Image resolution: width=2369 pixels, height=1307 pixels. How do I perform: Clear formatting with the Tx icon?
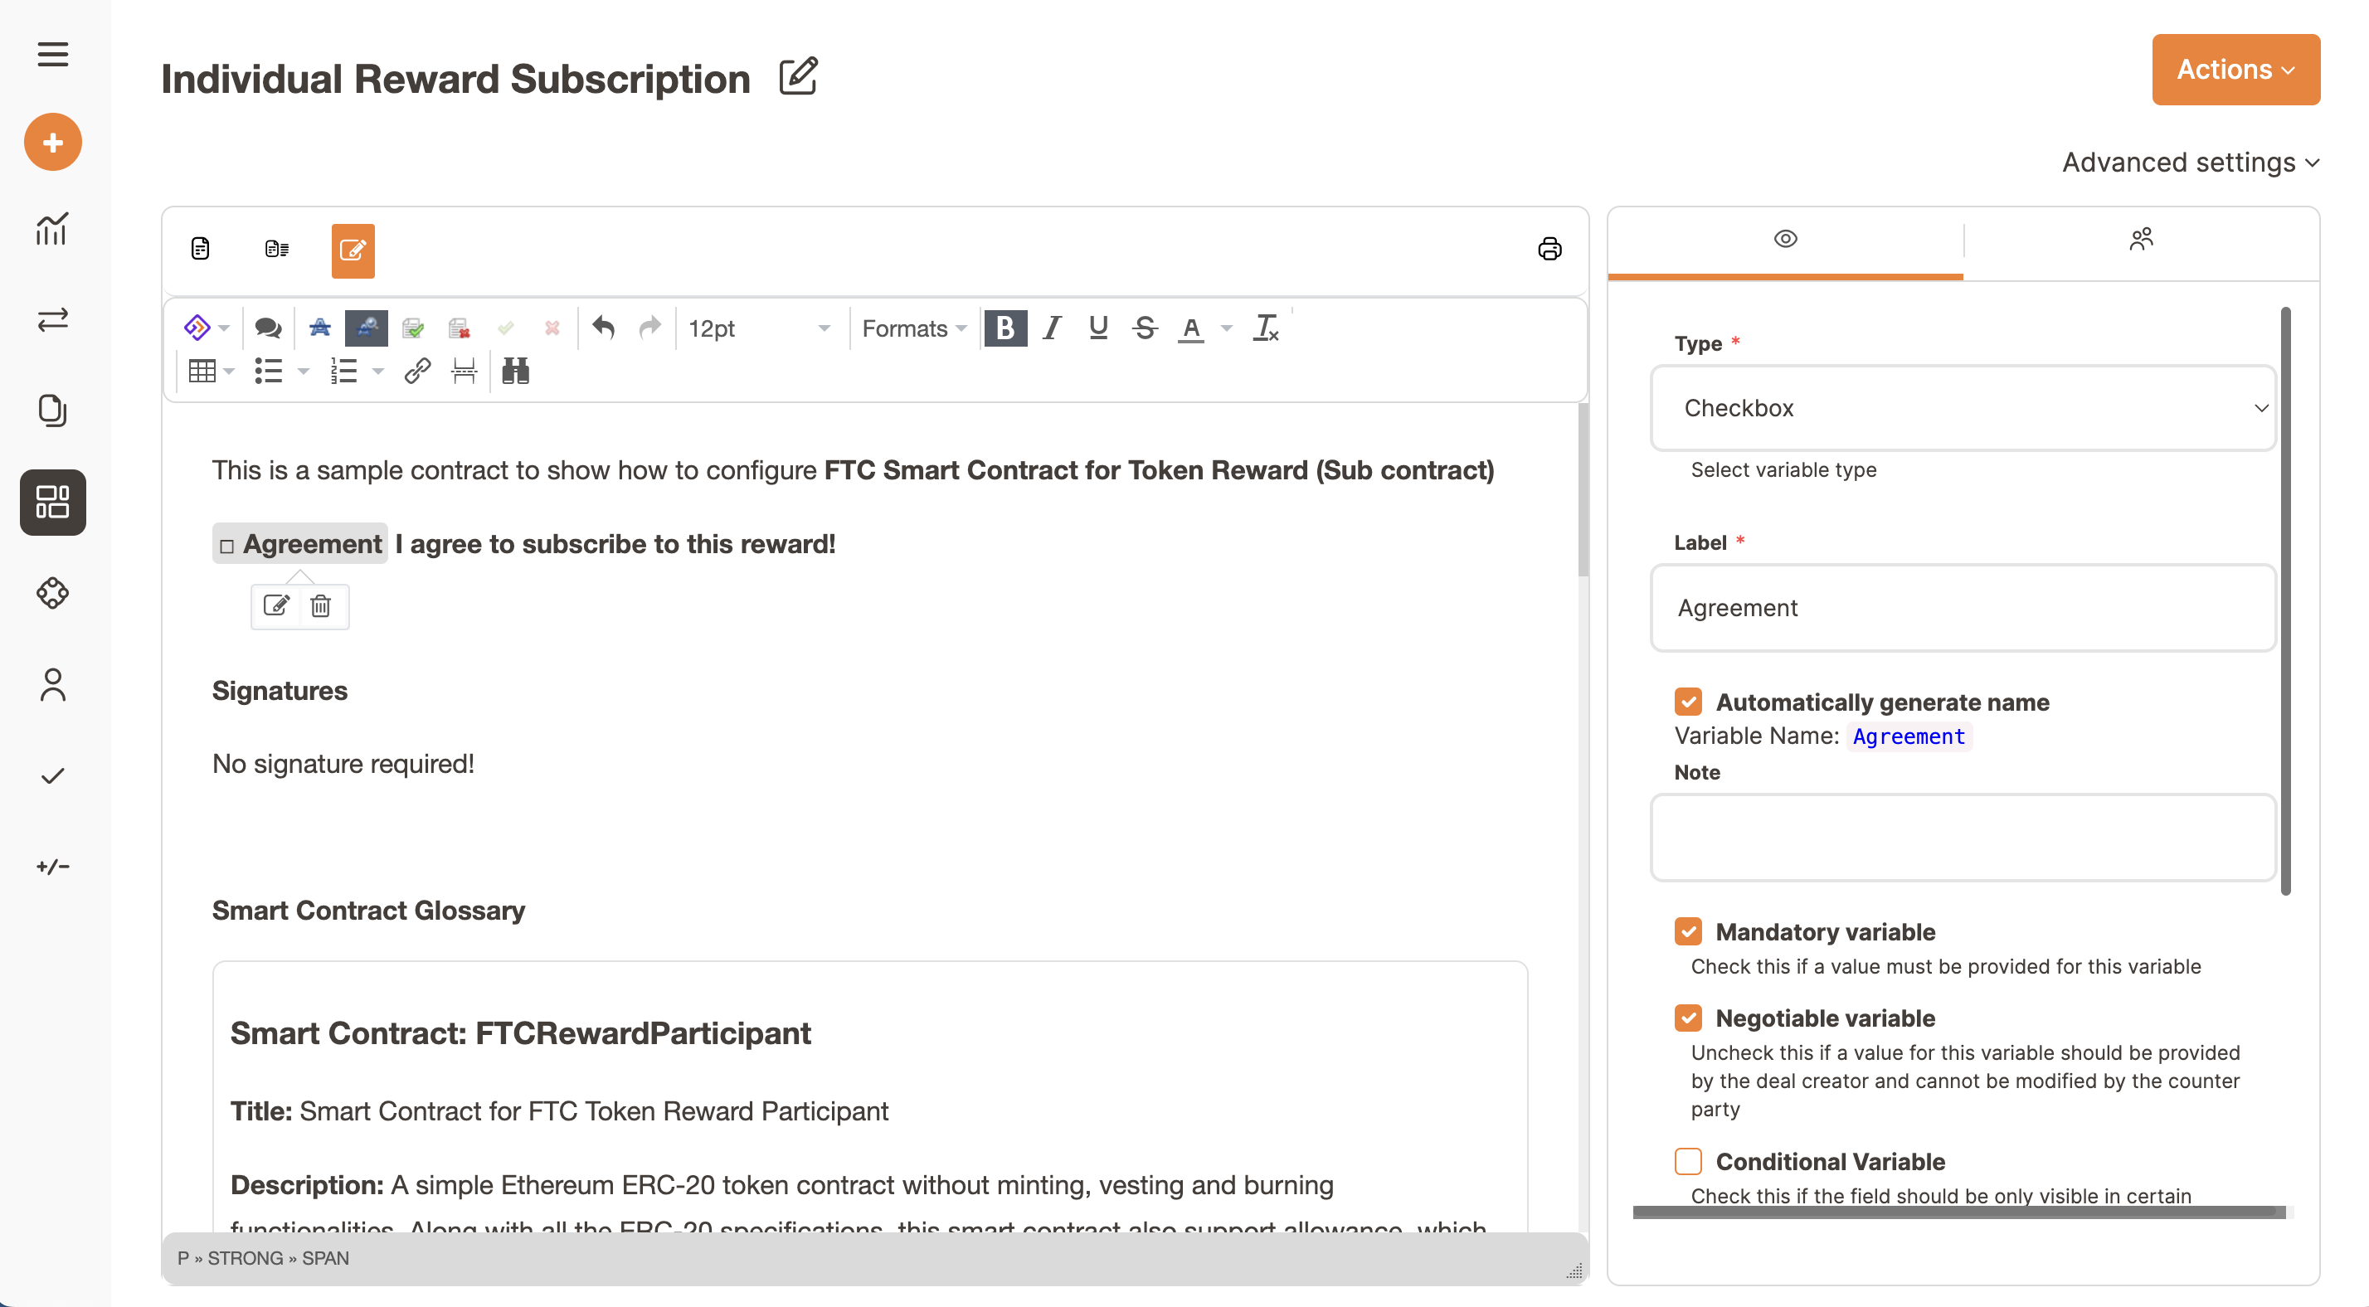(x=1267, y=328)
